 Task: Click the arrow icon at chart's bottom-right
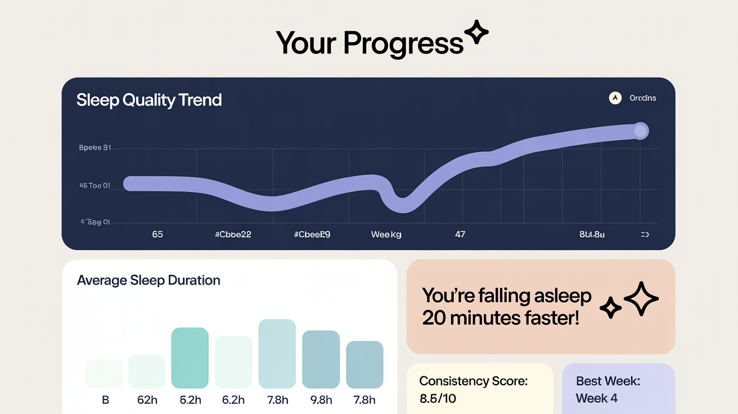(x=645, y=235)
